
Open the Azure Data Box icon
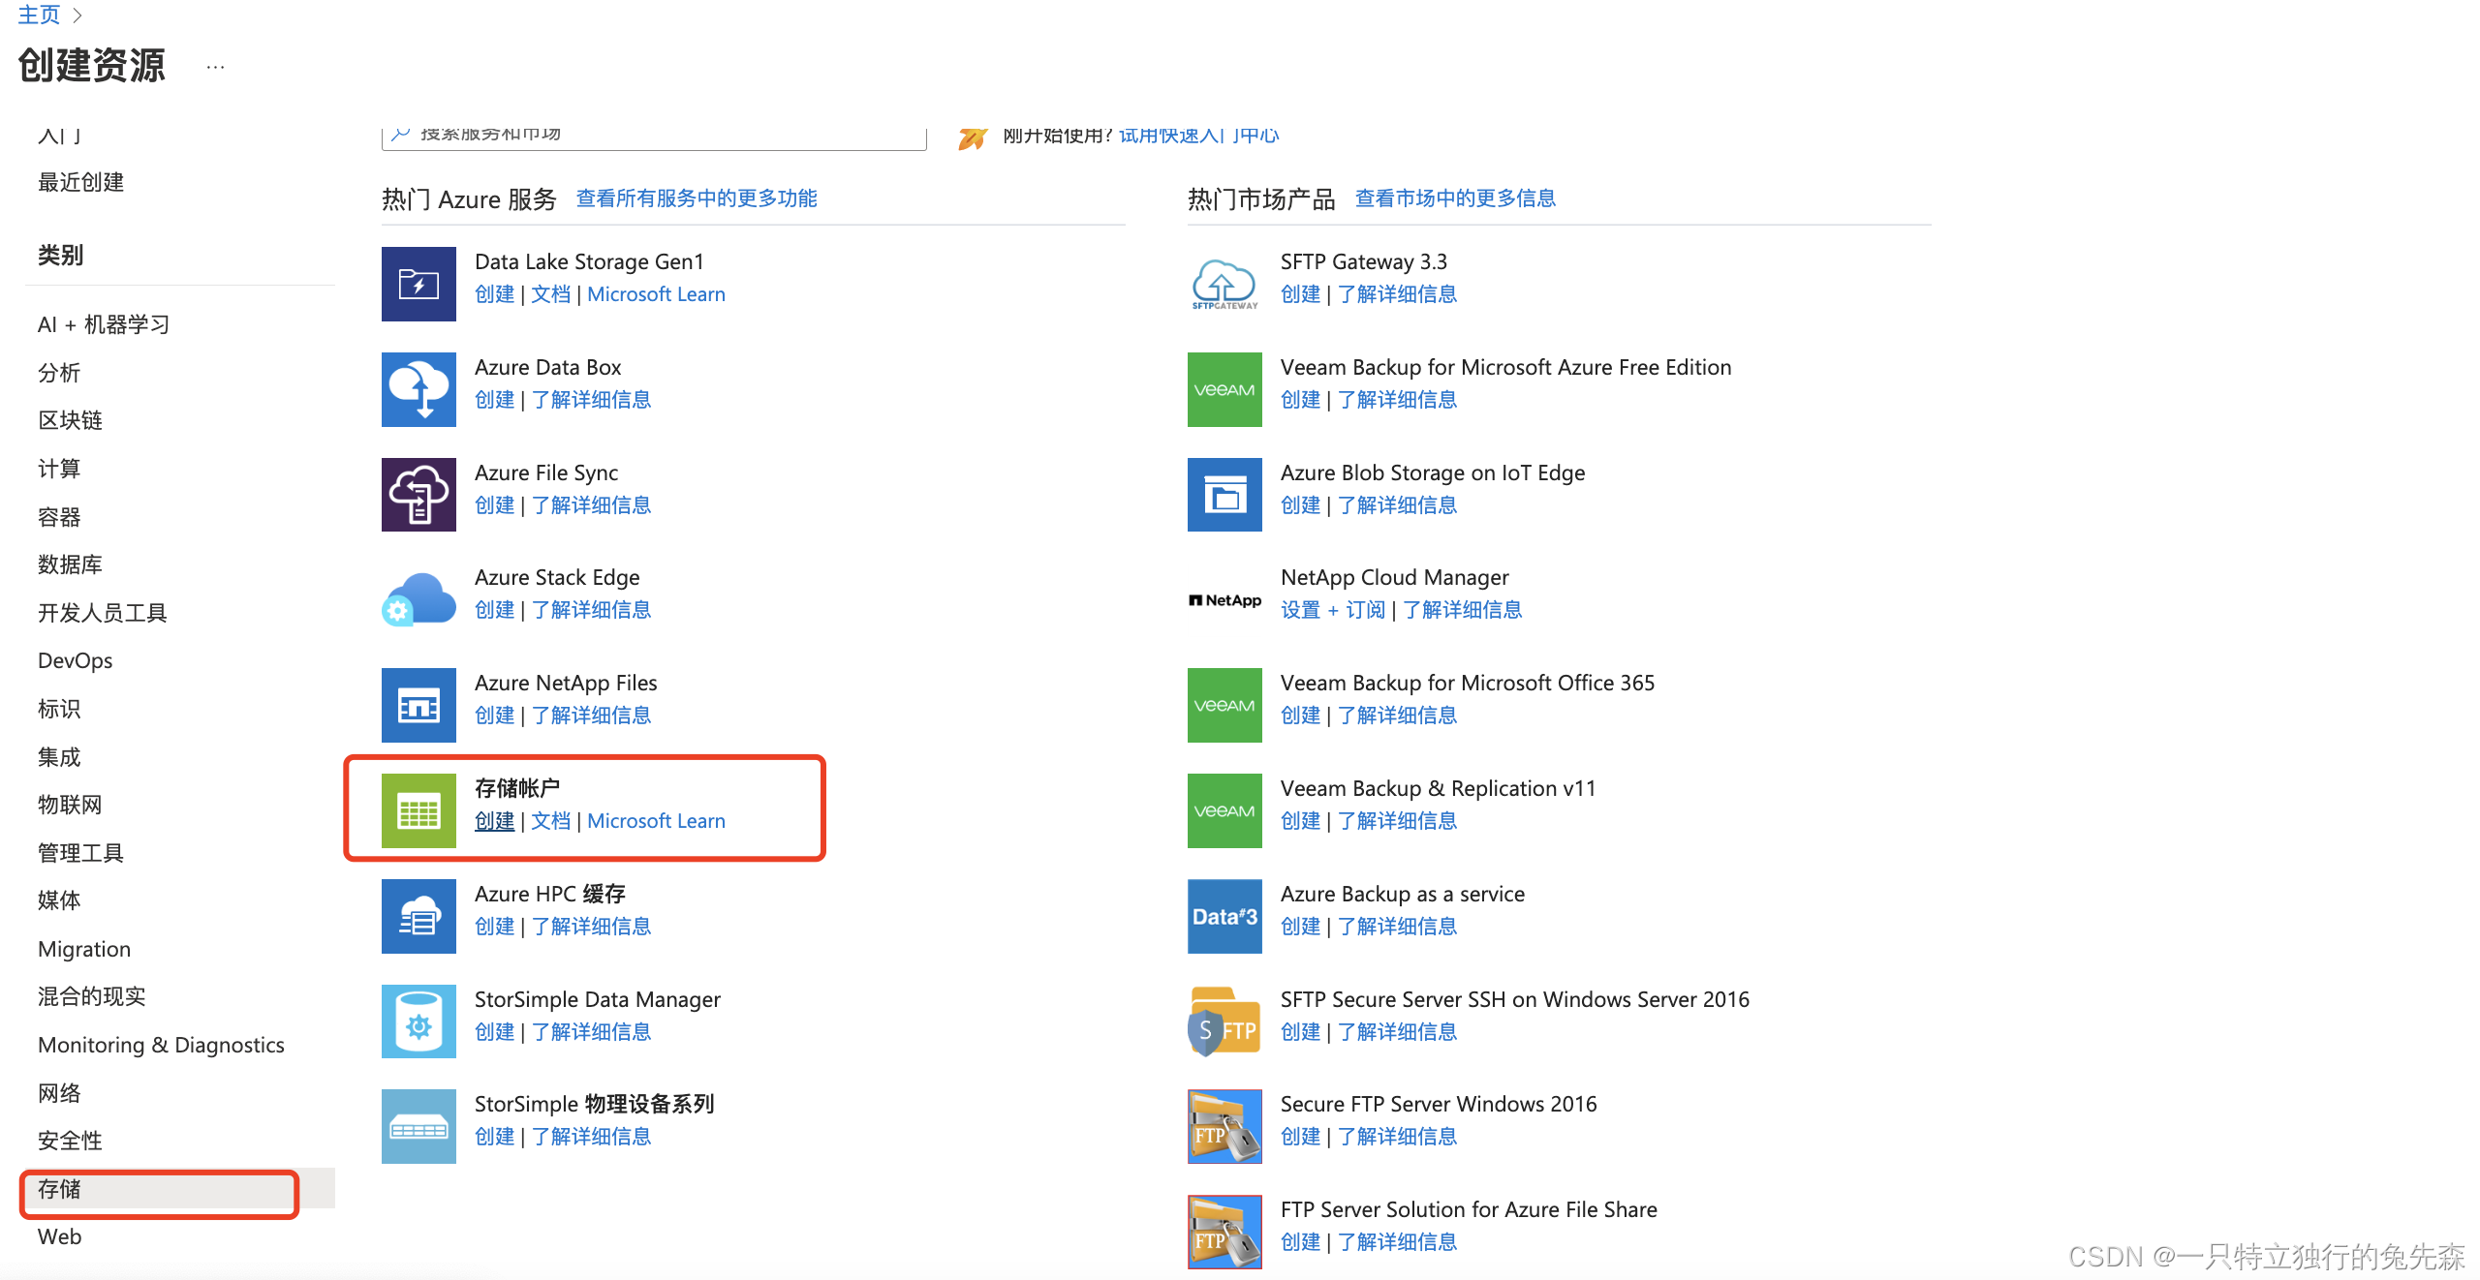click(x=418, y=389)
